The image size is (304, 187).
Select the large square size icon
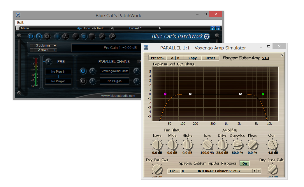[92, 36]
